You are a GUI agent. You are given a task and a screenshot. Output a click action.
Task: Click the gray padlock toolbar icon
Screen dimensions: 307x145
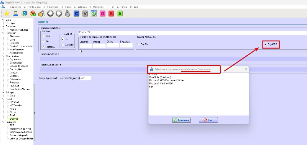coord(67,13)
